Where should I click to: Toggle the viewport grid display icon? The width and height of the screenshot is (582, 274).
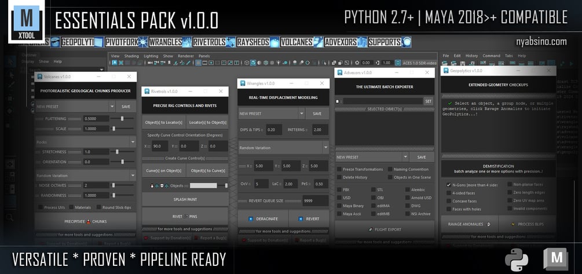198,63
